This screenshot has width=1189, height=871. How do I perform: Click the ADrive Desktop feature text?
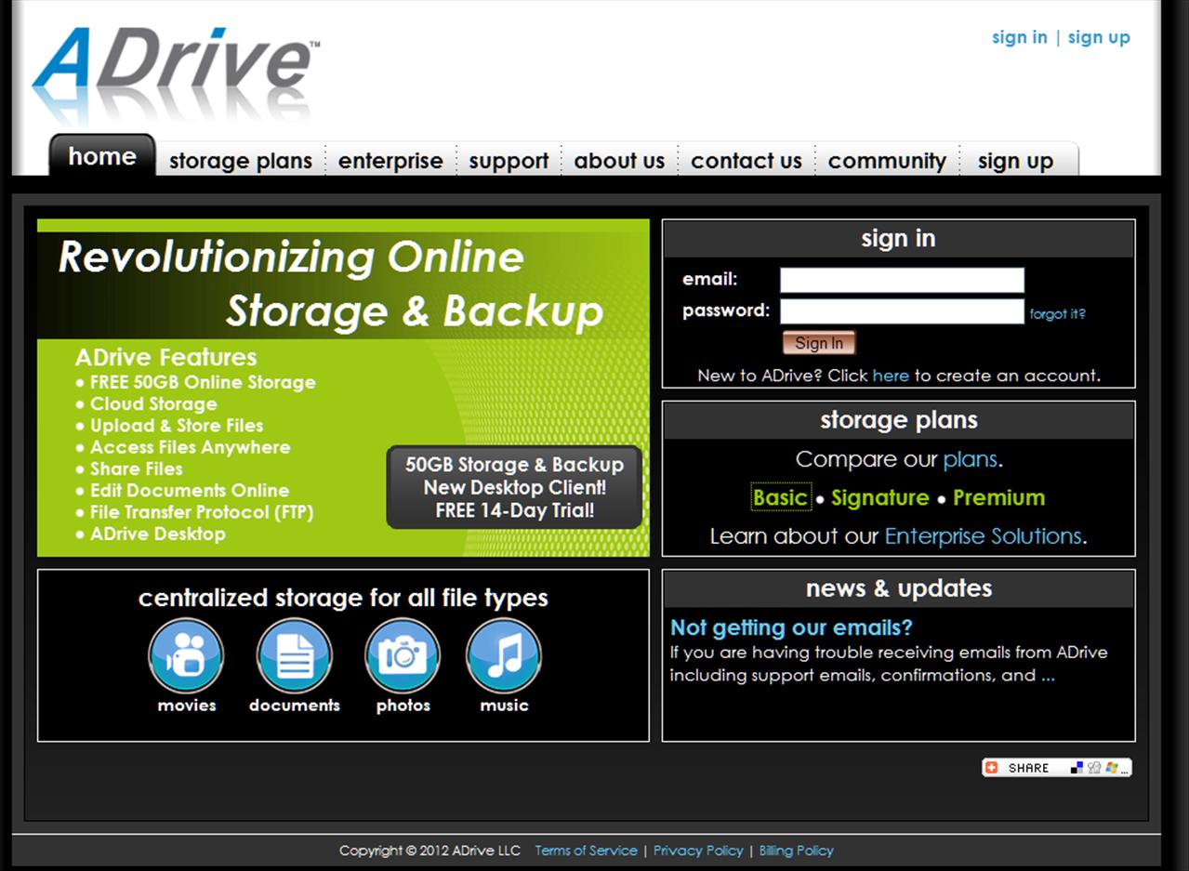pyautogui.click(x=158, y=534)
